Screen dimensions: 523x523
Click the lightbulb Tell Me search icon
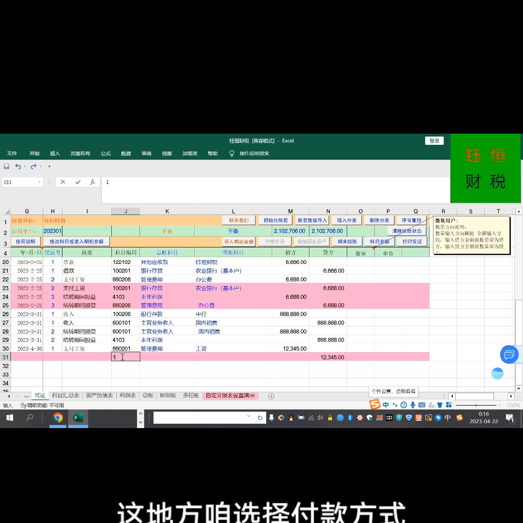[232, 154]
